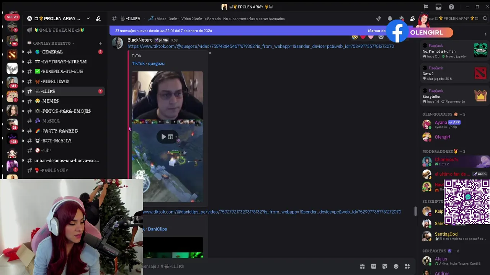The height and width of the screenshot is (275, 490).
Task: Invite people to PROLEN ARMY server icon
Action: 98,18
